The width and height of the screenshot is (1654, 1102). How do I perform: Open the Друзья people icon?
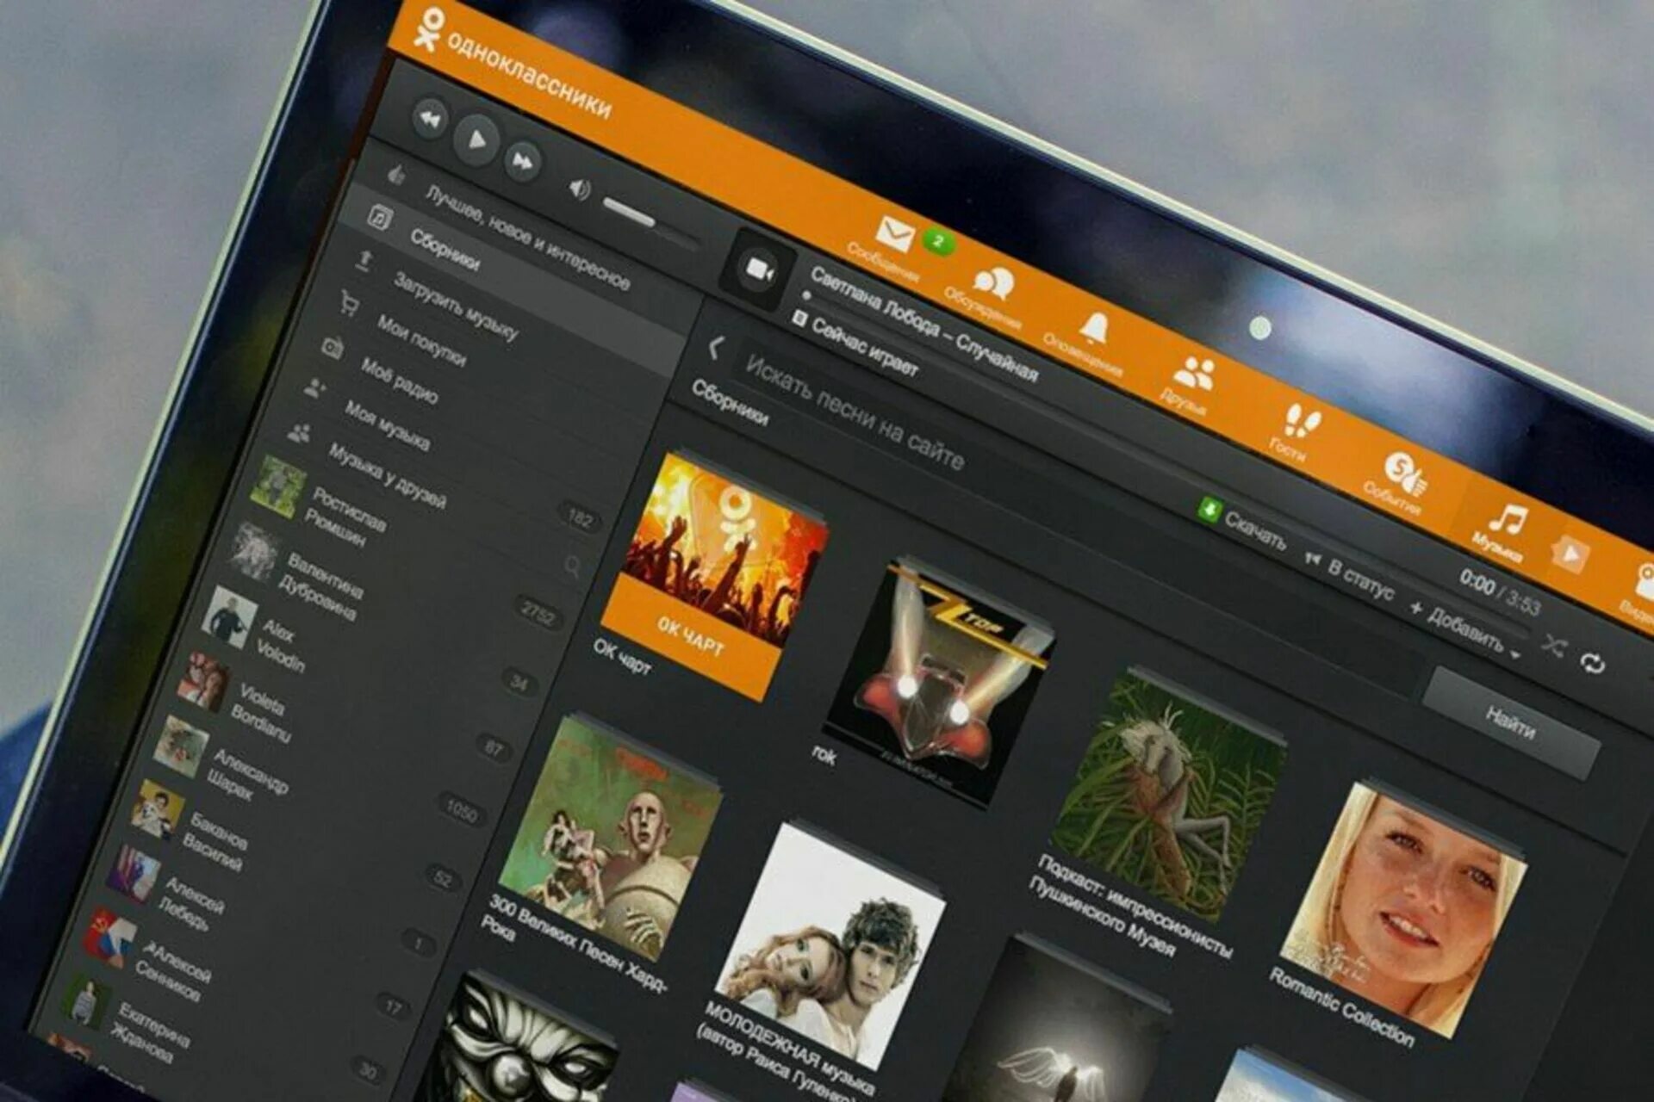1194,375
